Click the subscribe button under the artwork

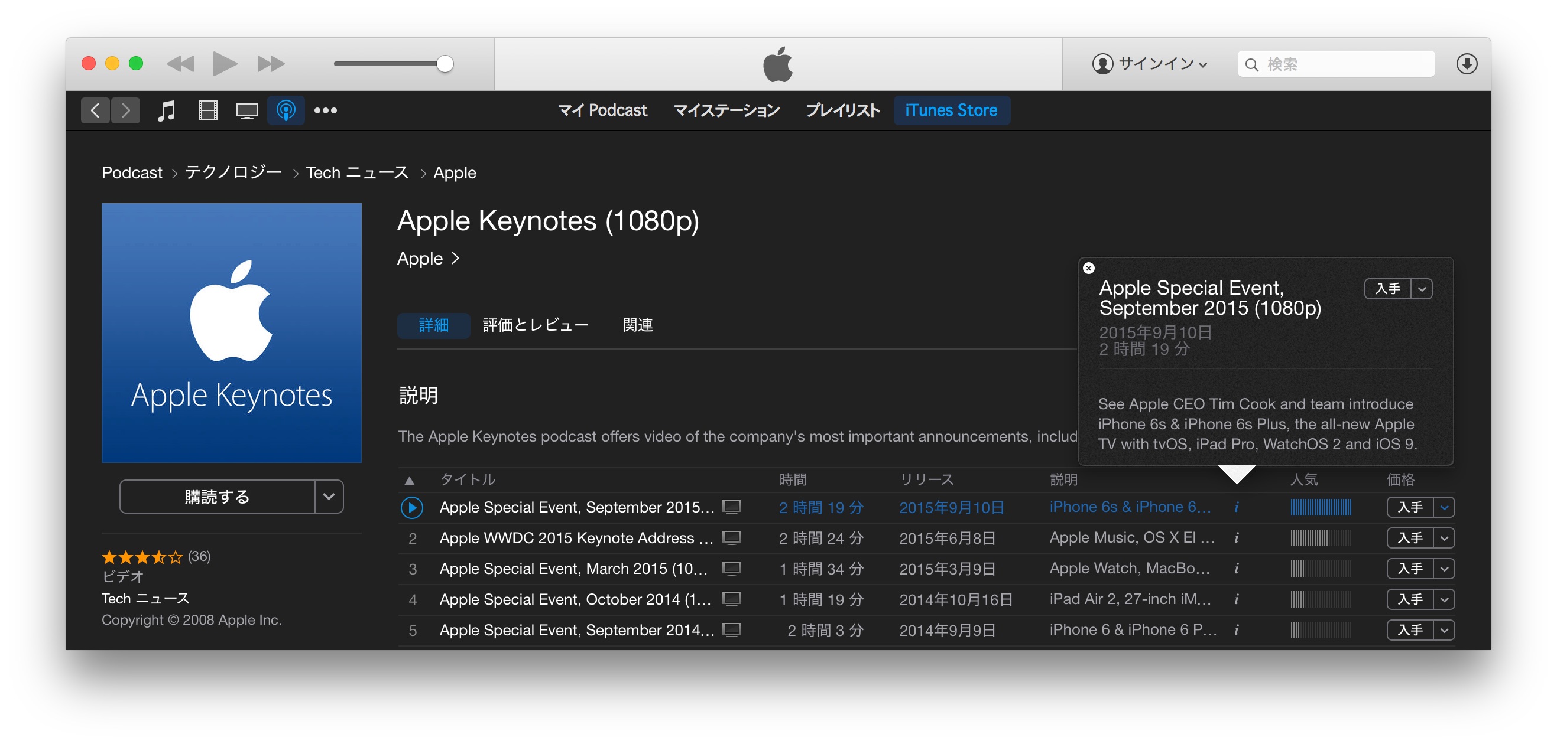coord(218,497)
